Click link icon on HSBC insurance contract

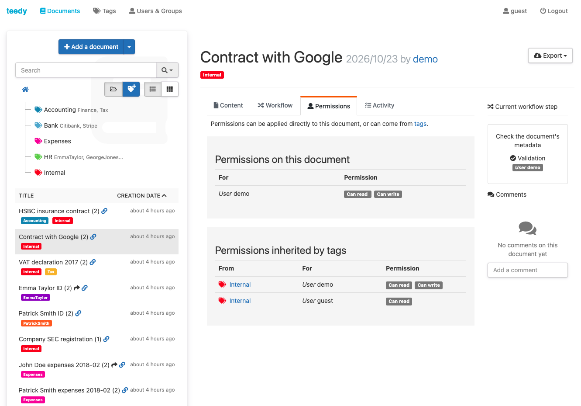click(104, 211)
